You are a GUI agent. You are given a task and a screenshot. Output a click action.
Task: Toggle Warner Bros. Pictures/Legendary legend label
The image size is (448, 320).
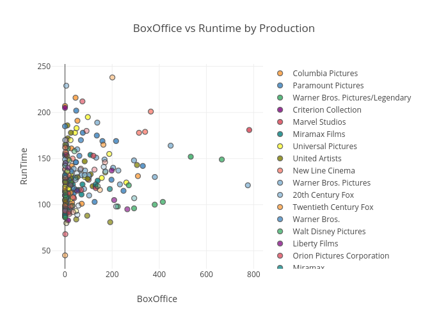pos(351,98)
